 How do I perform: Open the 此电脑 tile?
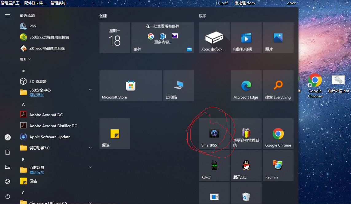tap(179, 85)
